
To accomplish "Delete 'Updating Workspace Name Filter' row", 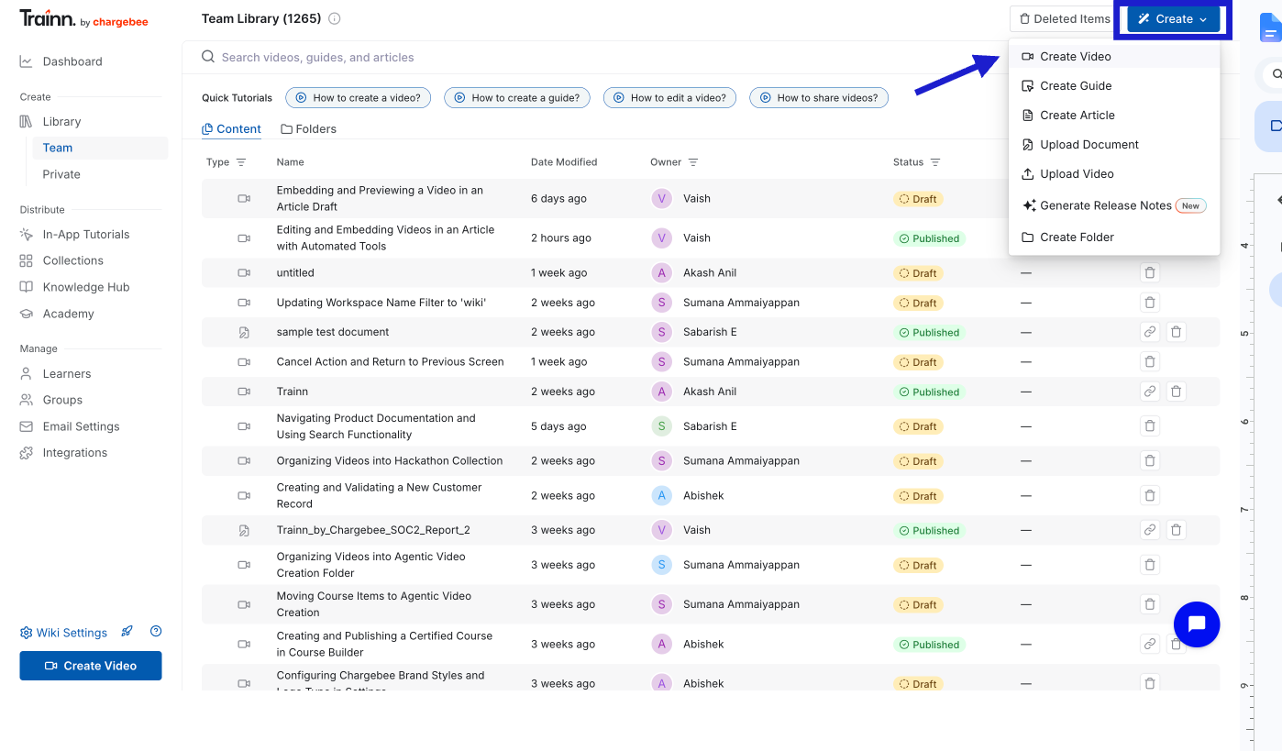I will click(x=1150, y=303).
